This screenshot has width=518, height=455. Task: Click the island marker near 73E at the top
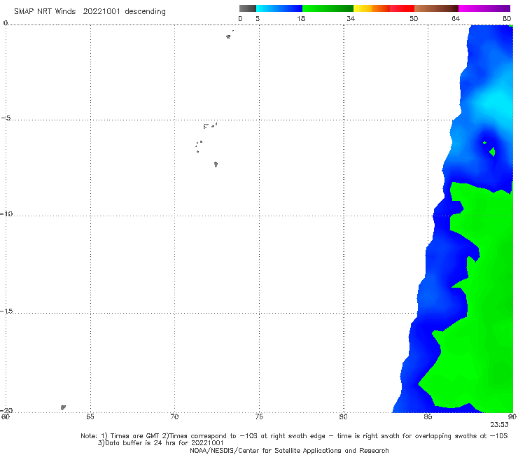point(228,36)
